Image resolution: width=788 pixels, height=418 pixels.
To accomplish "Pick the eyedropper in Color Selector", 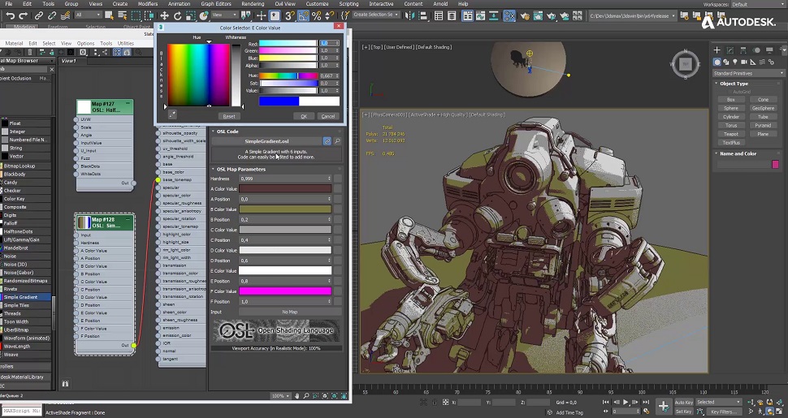I will 172,116.
